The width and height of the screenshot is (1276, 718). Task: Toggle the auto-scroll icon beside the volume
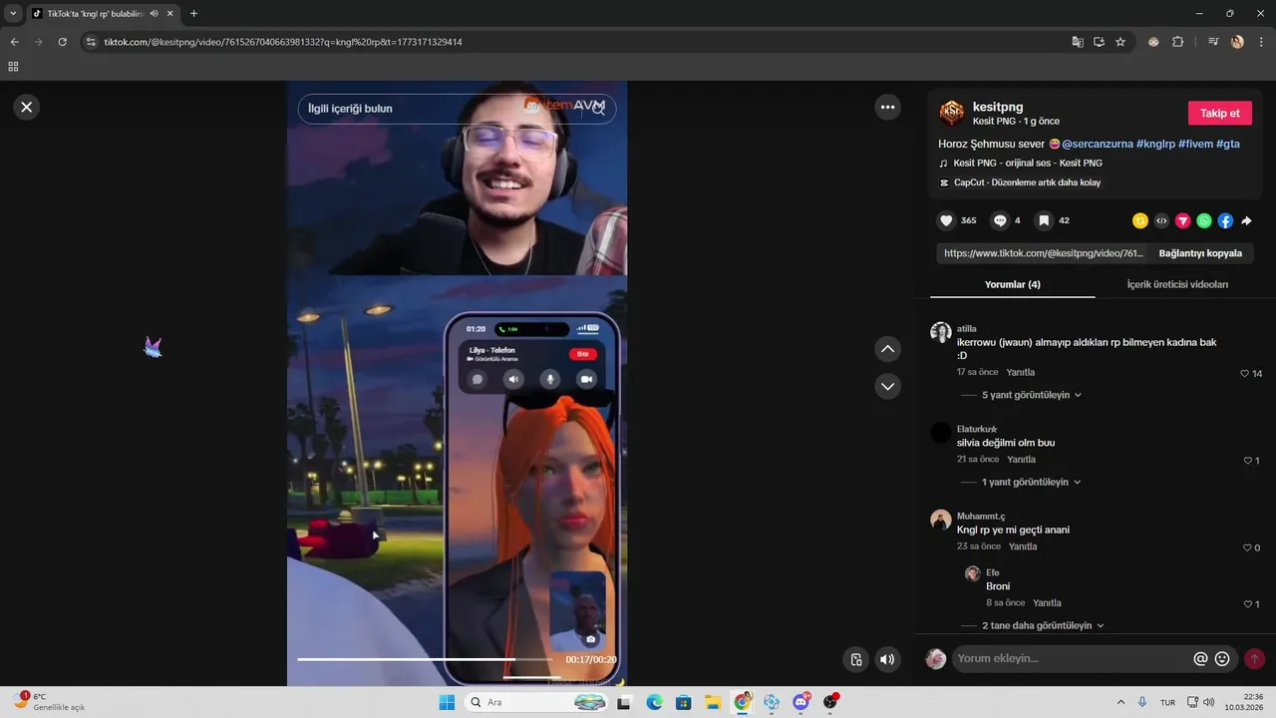855,659
